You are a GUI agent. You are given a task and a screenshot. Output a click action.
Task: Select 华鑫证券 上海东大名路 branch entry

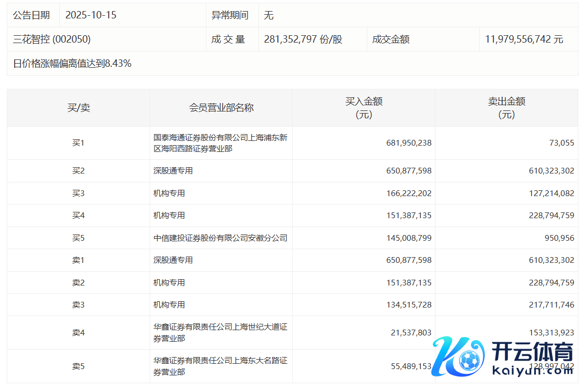tap(220, 366)
